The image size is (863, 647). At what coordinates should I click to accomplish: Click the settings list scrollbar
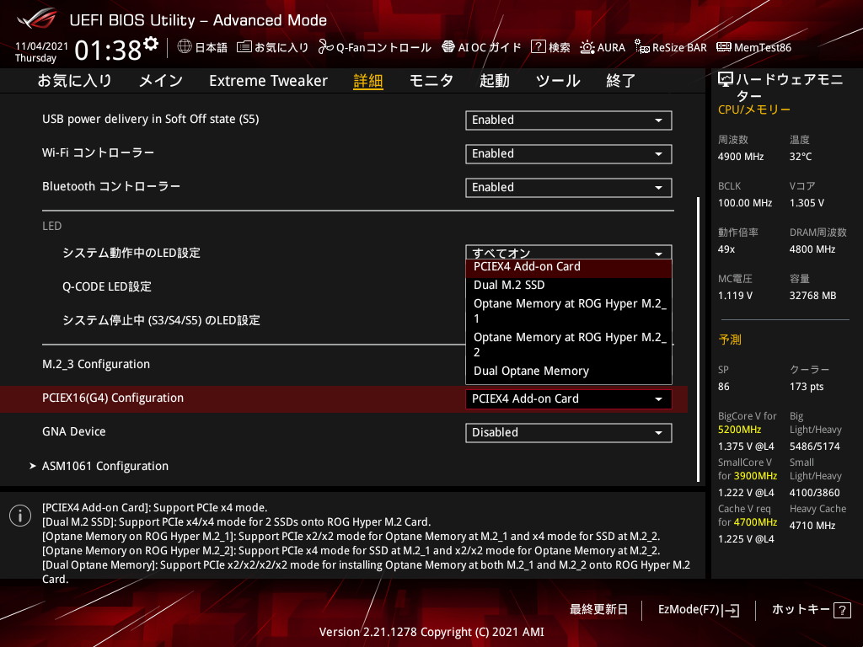[x=698, y=339]
